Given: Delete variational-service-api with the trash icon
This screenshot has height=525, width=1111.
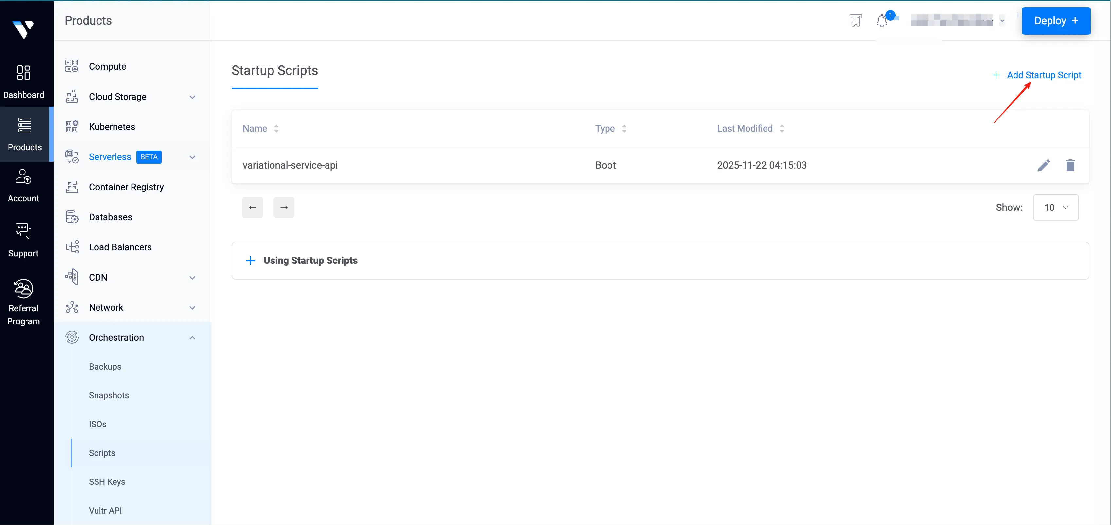Looking at the screenshot, I should pos(1070,165).
